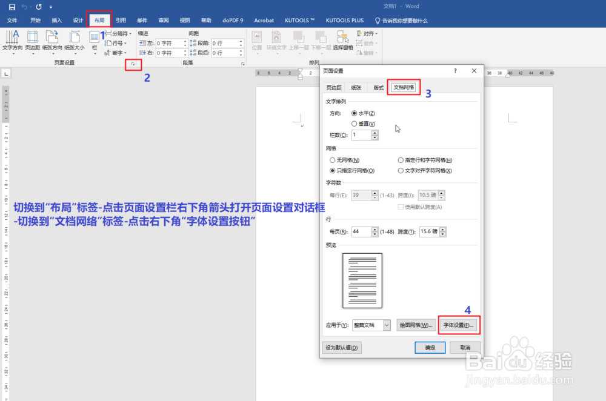Click the dialog help question mark

coord(455,71)
